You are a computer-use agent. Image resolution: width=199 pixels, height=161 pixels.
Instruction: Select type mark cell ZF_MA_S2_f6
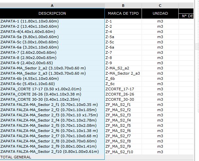[x=123, y=131]
